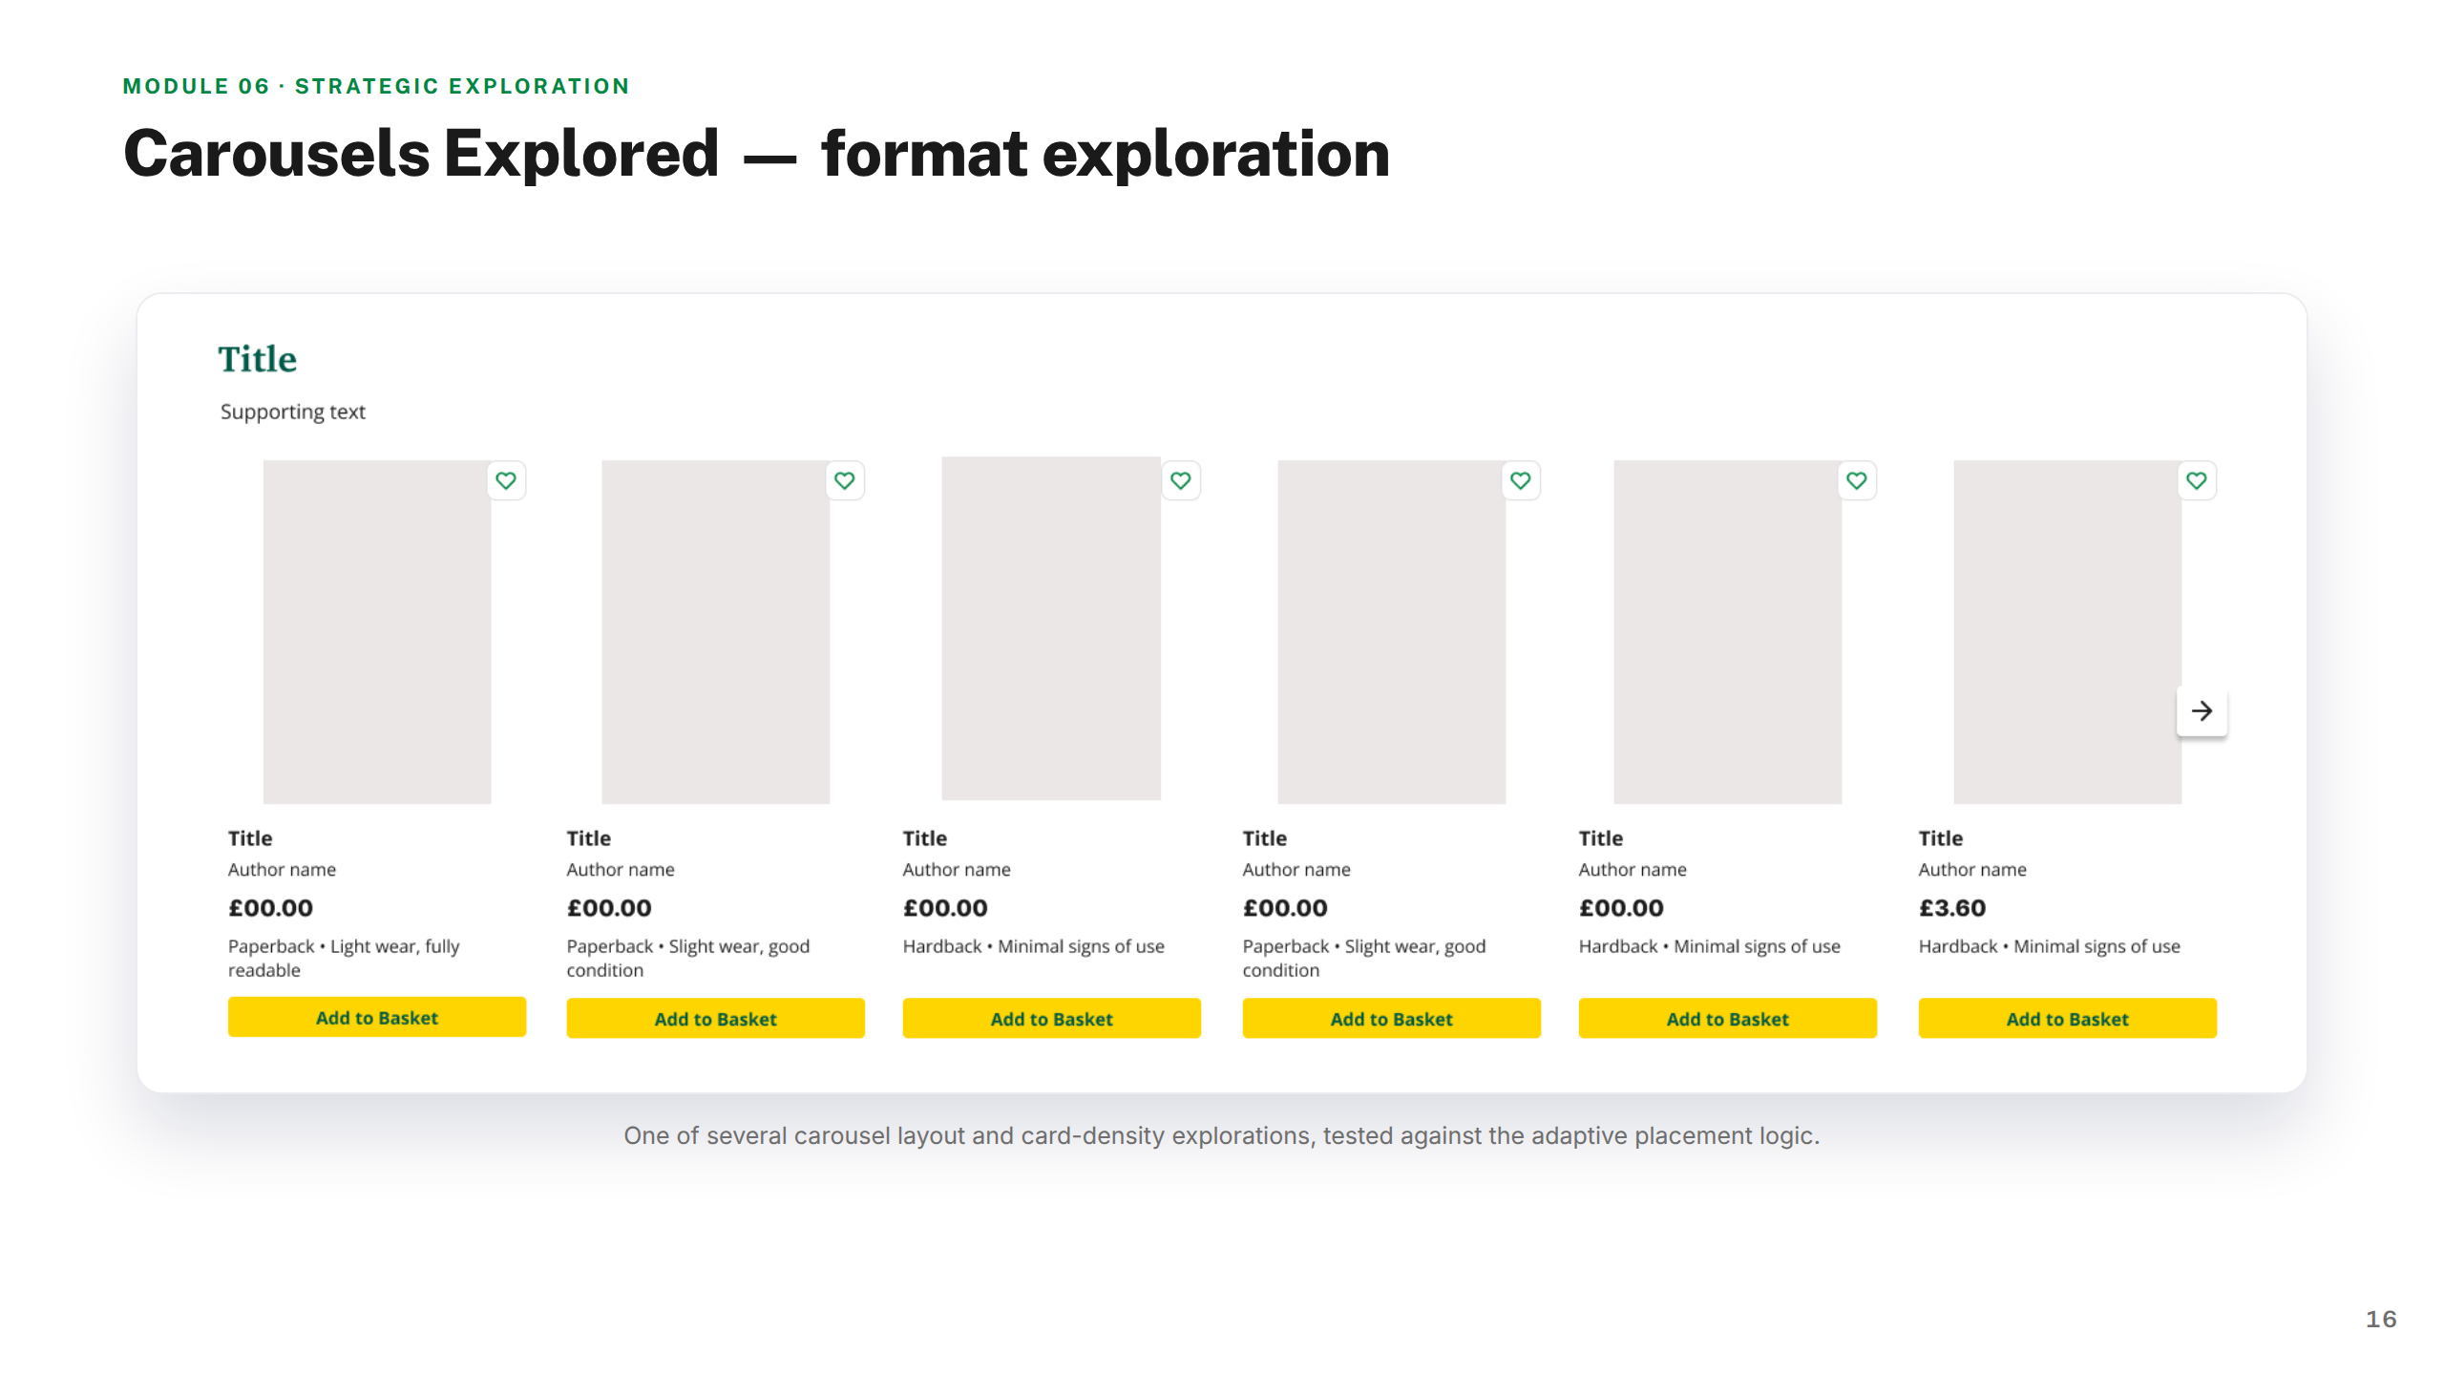The height and width of the screenshot is (1375, 2444).
Task: Select the fifth book's Title text
Action: (x=1601, y=838)
